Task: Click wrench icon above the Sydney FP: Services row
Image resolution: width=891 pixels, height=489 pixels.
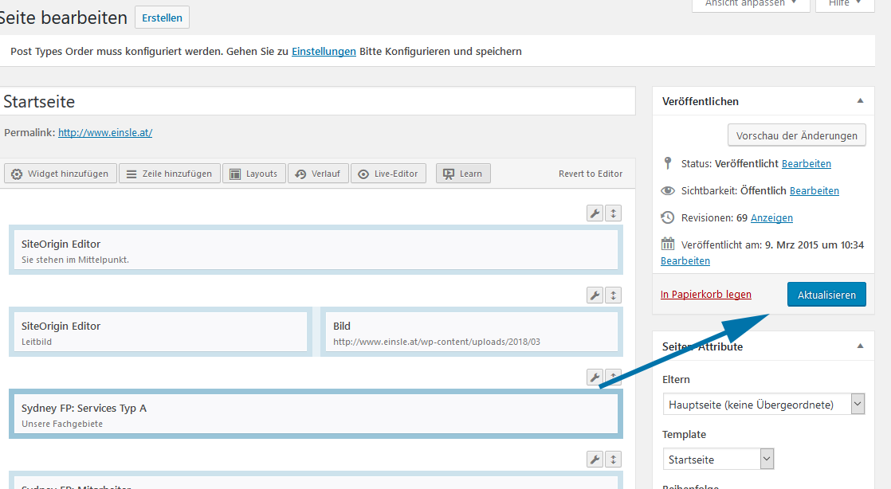Action: [595, 377]
